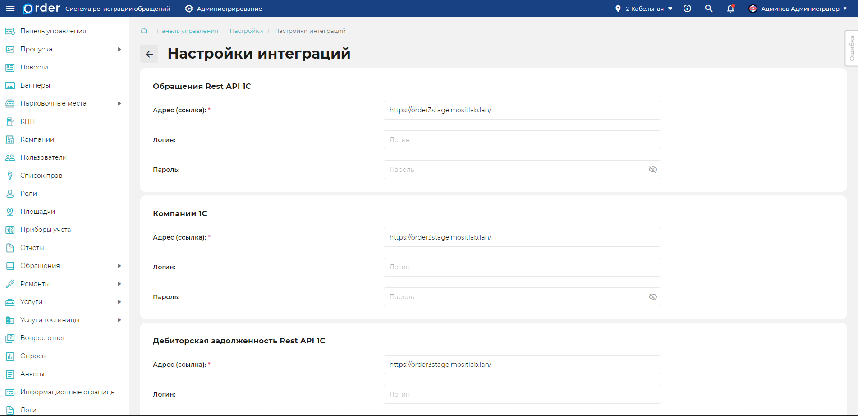
Task: Toggle password visibility in Обращения Rest API section
Action: [652, 170]
